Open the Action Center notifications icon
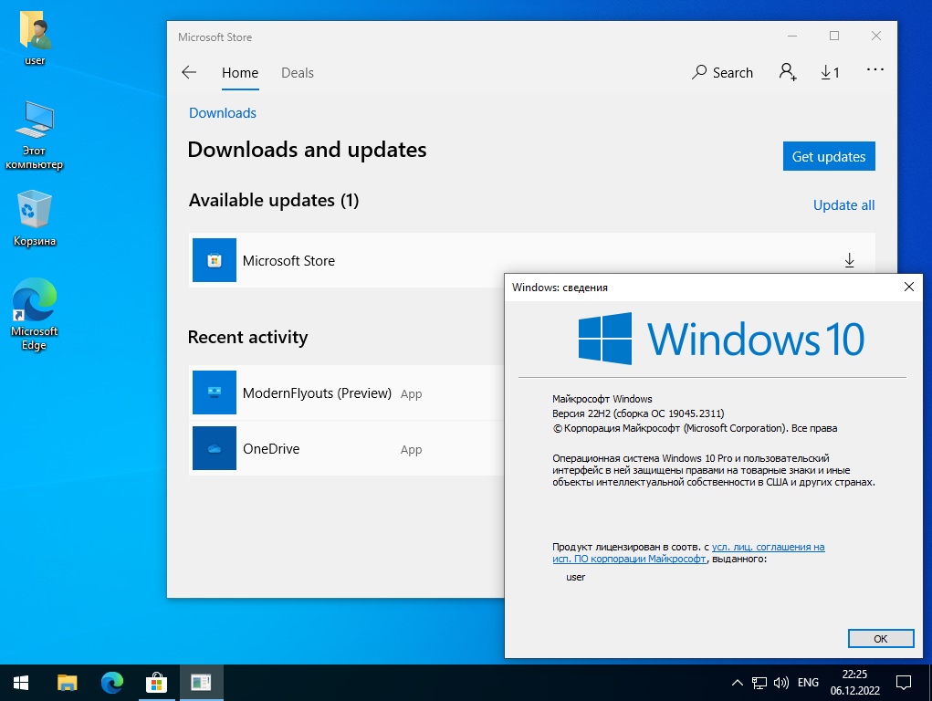 click(904, 683)
